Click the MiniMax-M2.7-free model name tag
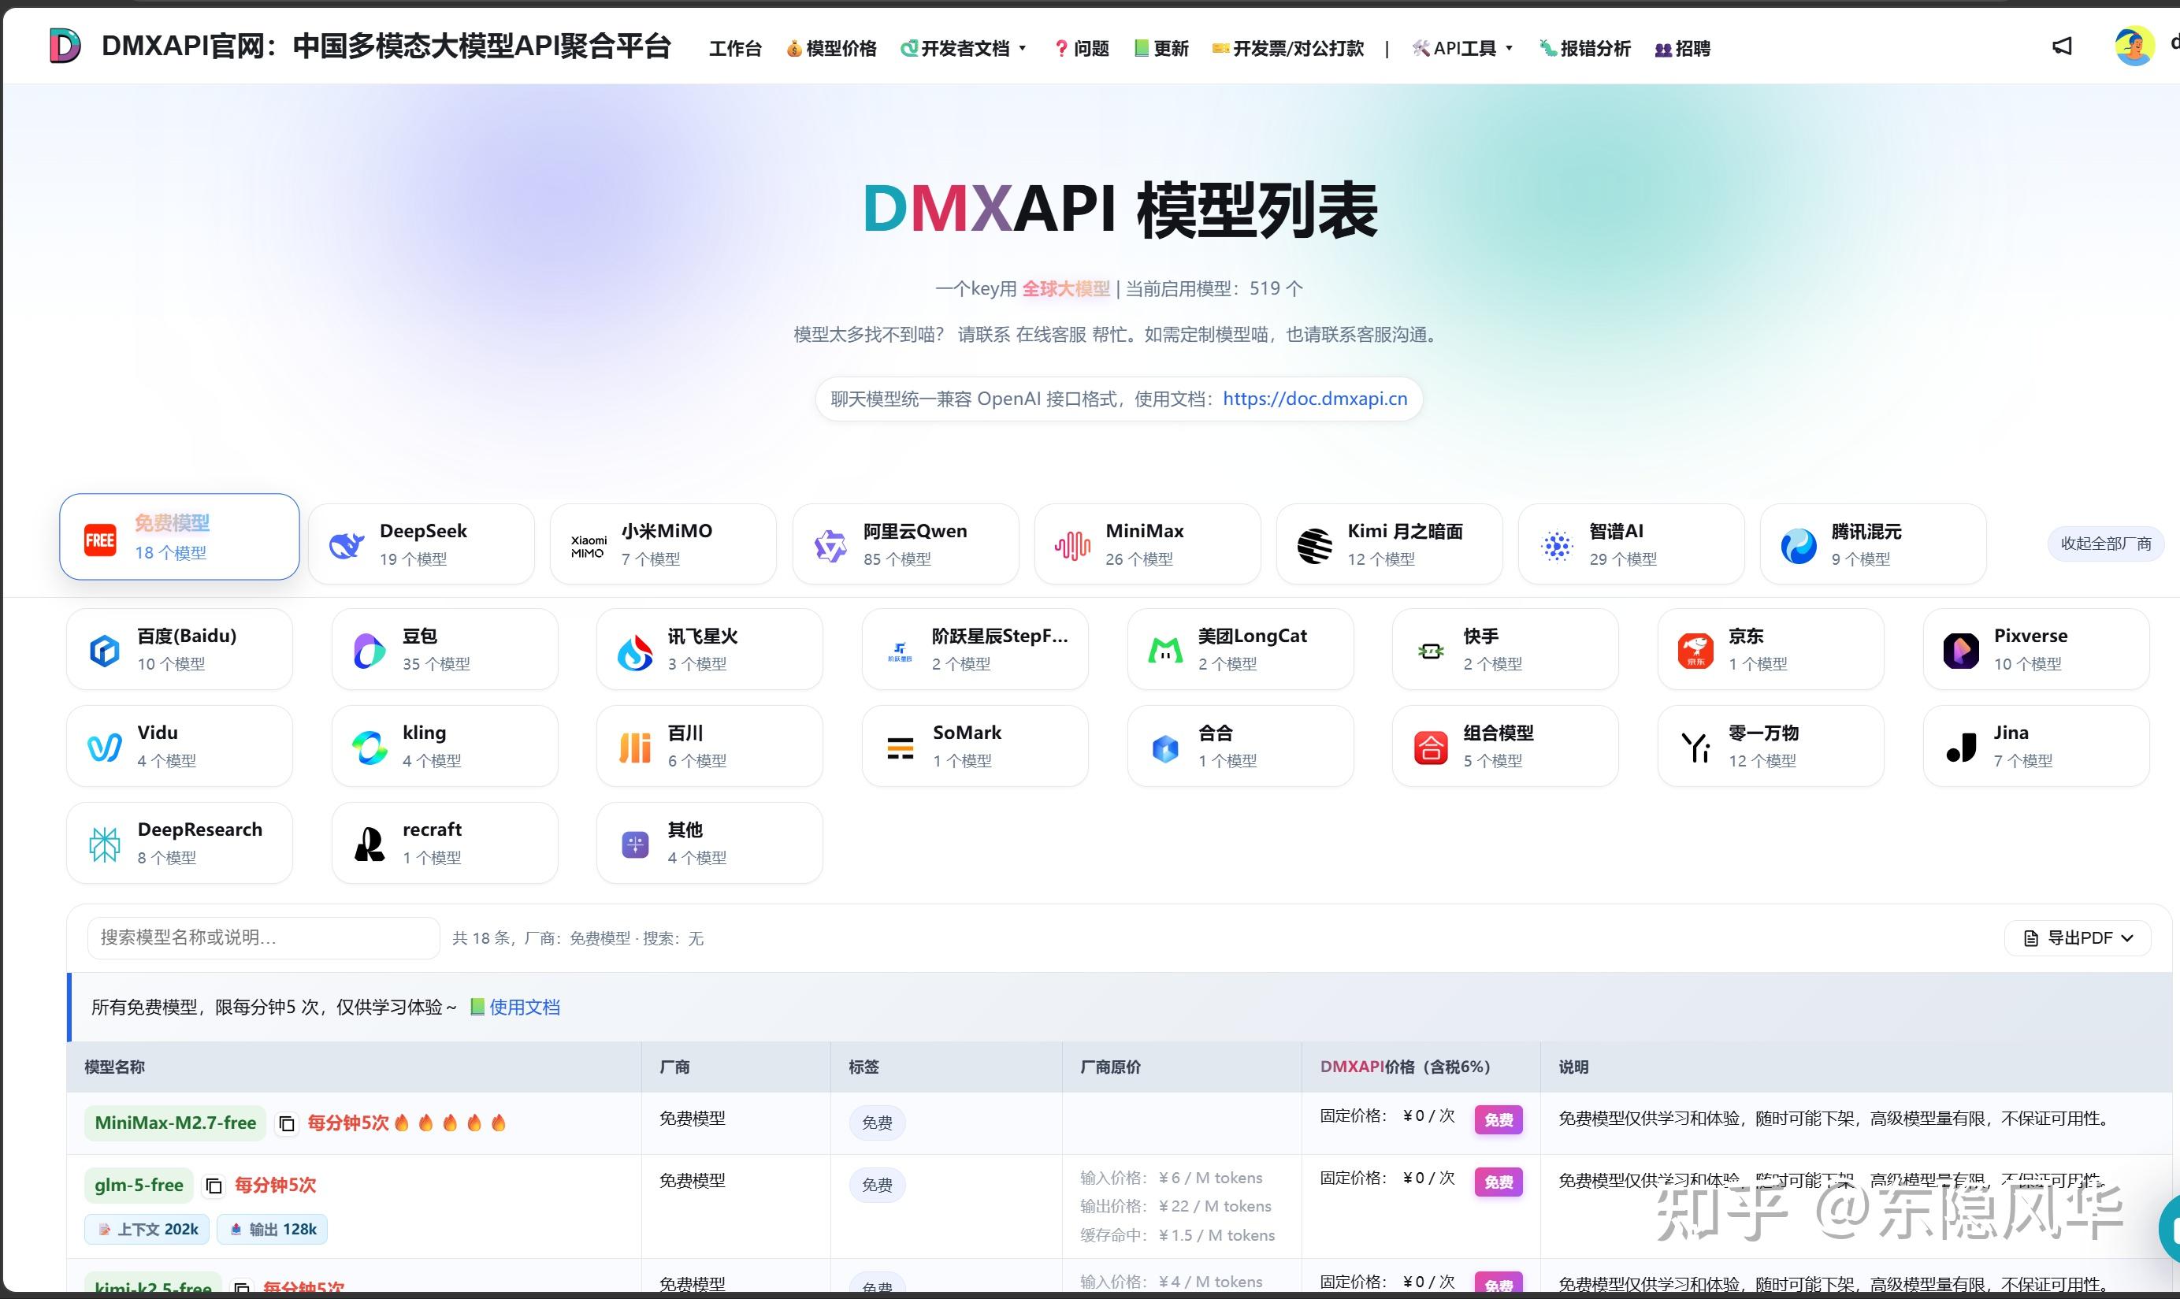The height and width of the screenshot is (1299, 2180). pyautogui.click(x=175, y=1123)
